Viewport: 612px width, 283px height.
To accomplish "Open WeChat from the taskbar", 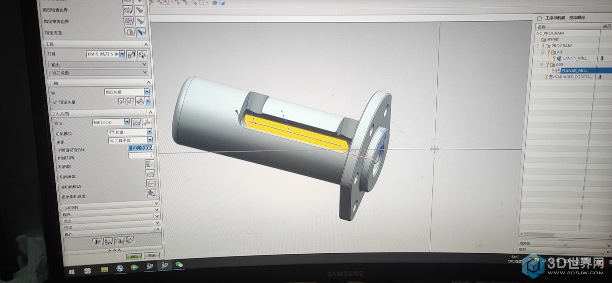I will 179,264.
